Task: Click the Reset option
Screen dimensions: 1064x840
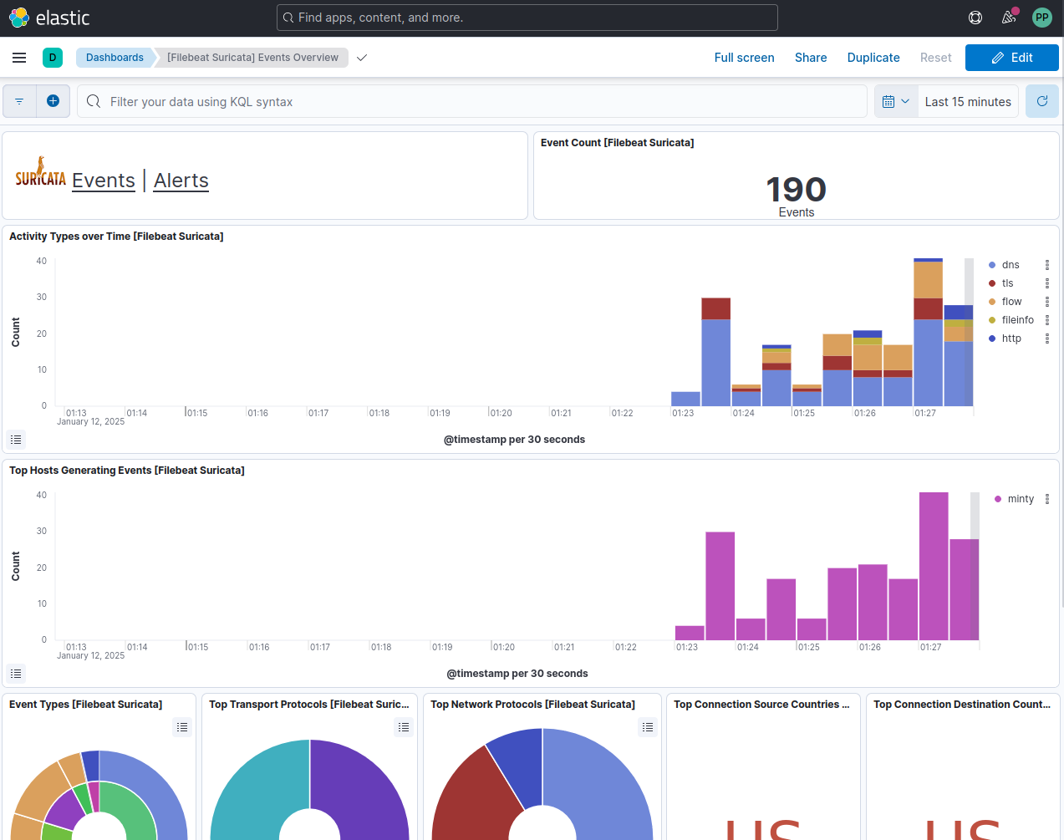Action: pos(936,58)
